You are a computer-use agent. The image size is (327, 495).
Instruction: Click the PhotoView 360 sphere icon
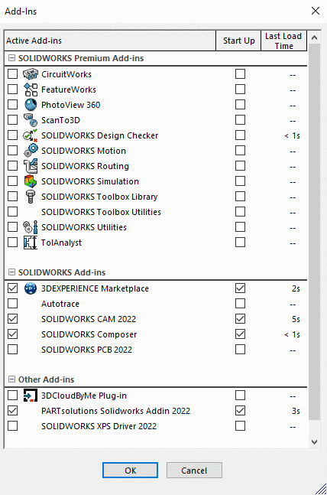[31, 105]
